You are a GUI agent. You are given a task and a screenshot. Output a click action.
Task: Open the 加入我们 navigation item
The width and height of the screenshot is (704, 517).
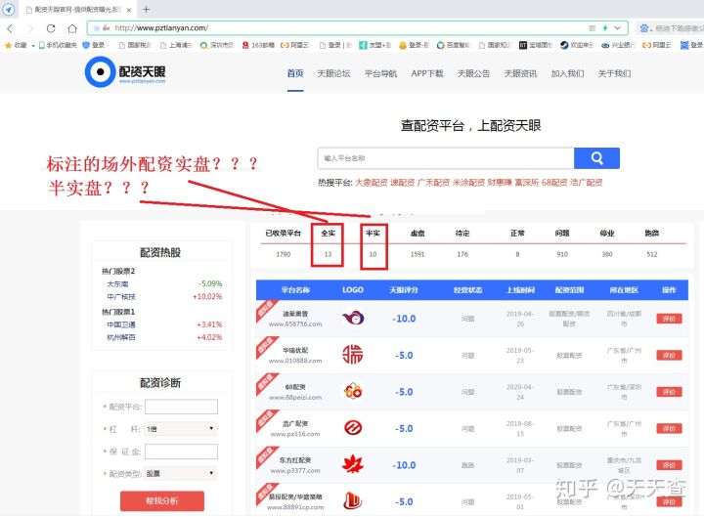567,73
